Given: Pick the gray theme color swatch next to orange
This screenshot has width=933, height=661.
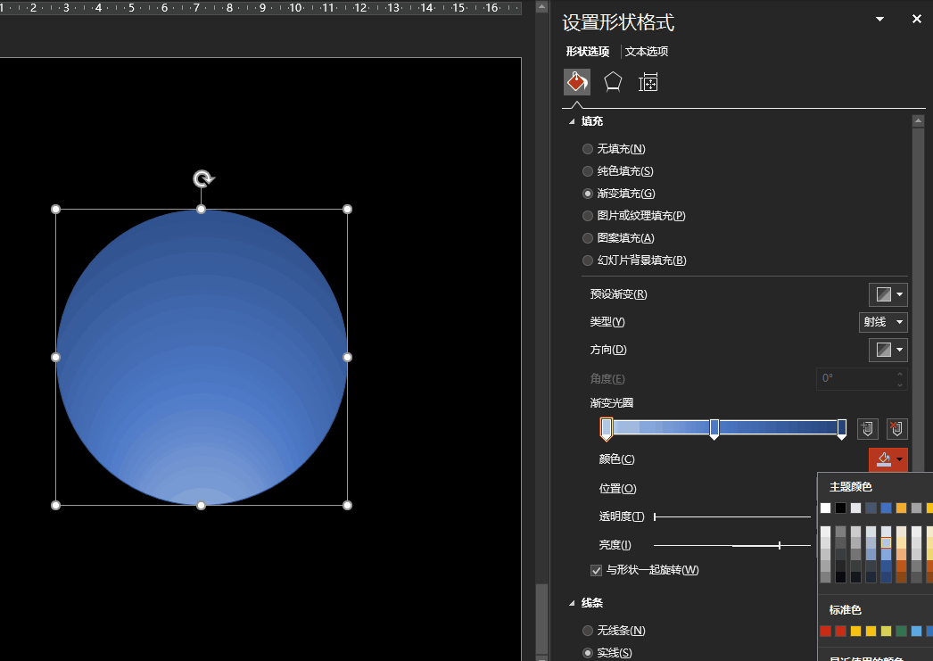Looking at the screenshot, I should coord(916,508).
